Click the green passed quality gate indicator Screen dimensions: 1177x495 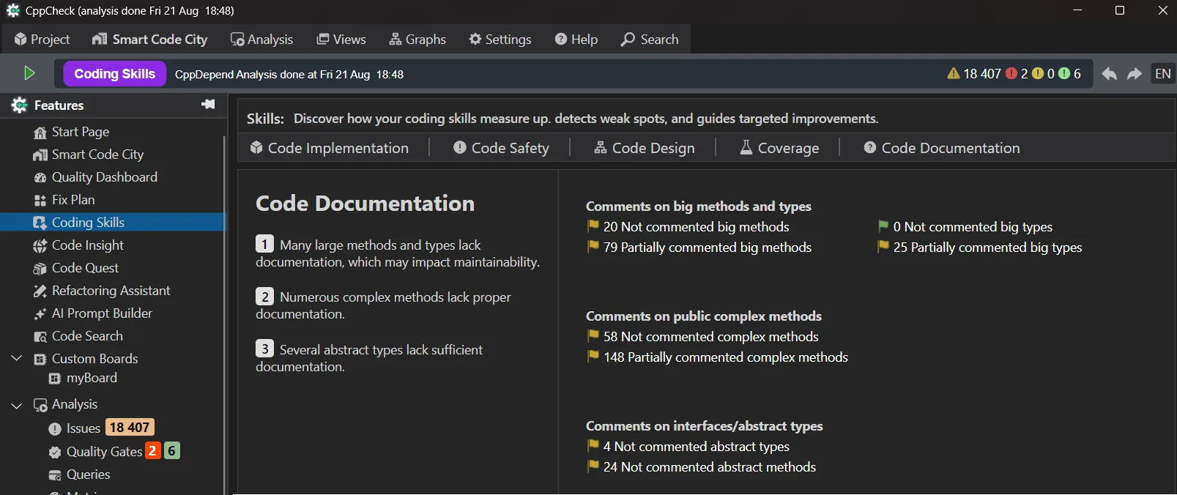point(1064,73)
